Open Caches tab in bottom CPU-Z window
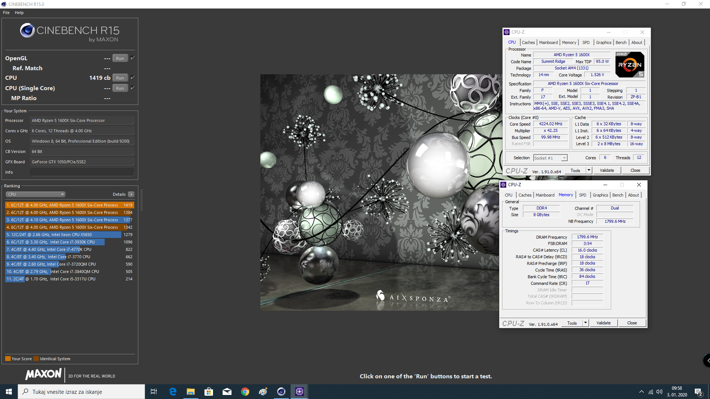The height and width of the screenshot is (399, 710). 525,195
